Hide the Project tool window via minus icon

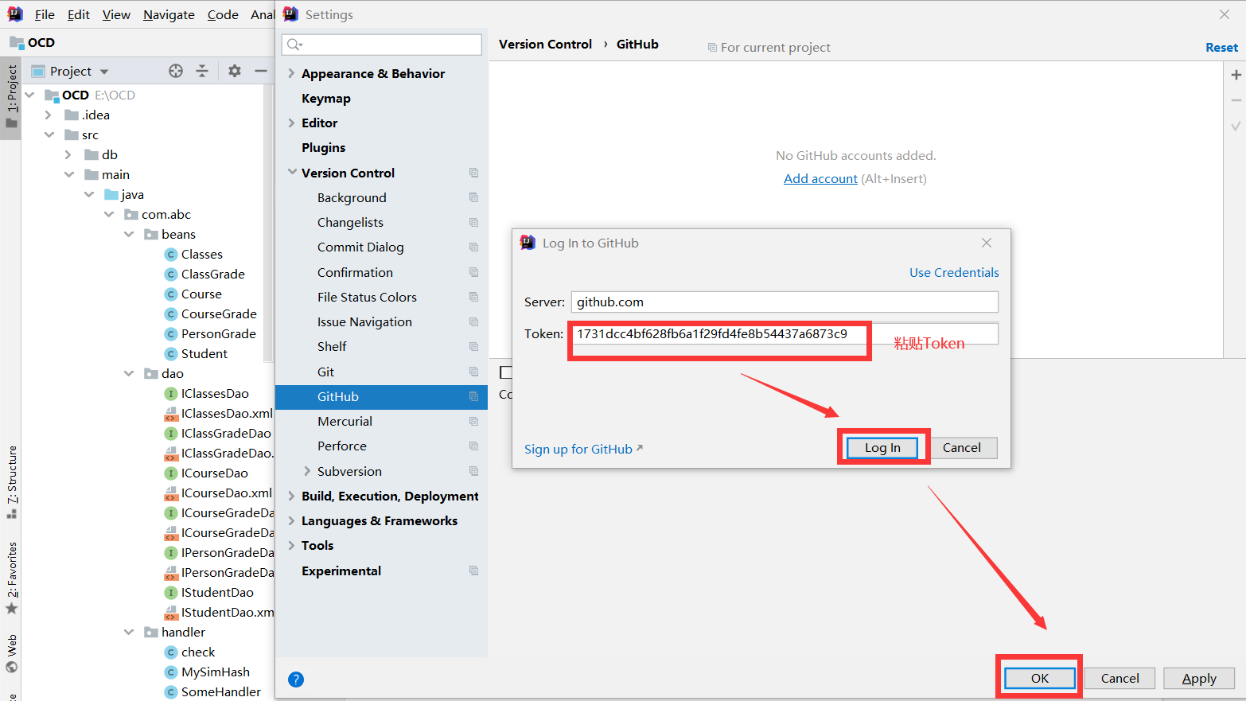point(260,71)
